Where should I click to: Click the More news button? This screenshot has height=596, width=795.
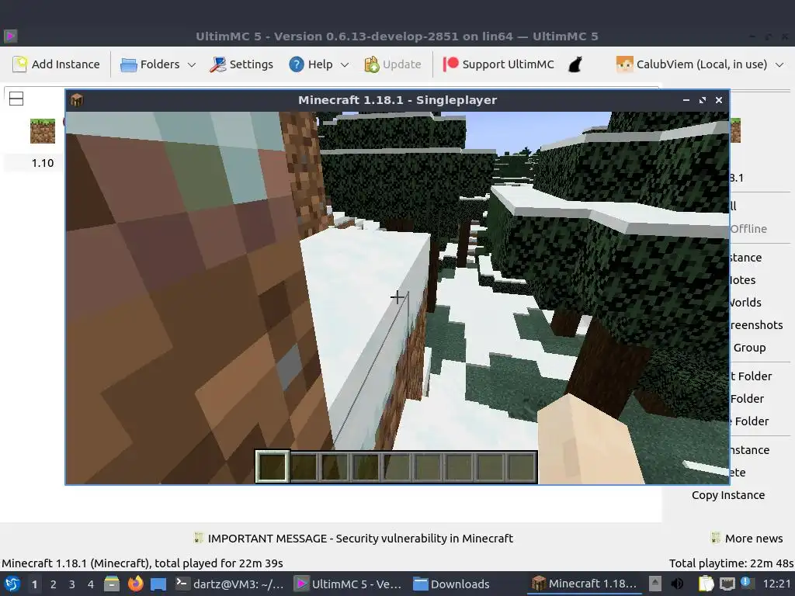coord(748,539)
